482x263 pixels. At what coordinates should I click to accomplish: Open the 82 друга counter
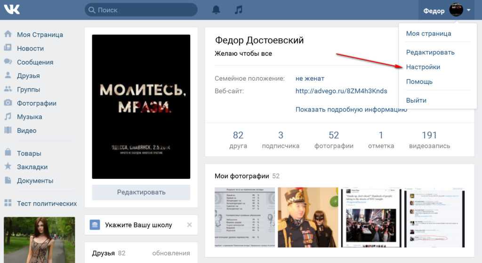point(238,140)
